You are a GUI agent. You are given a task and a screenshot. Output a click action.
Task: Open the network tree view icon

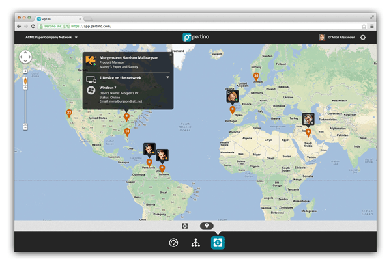(x=195, y=243)
